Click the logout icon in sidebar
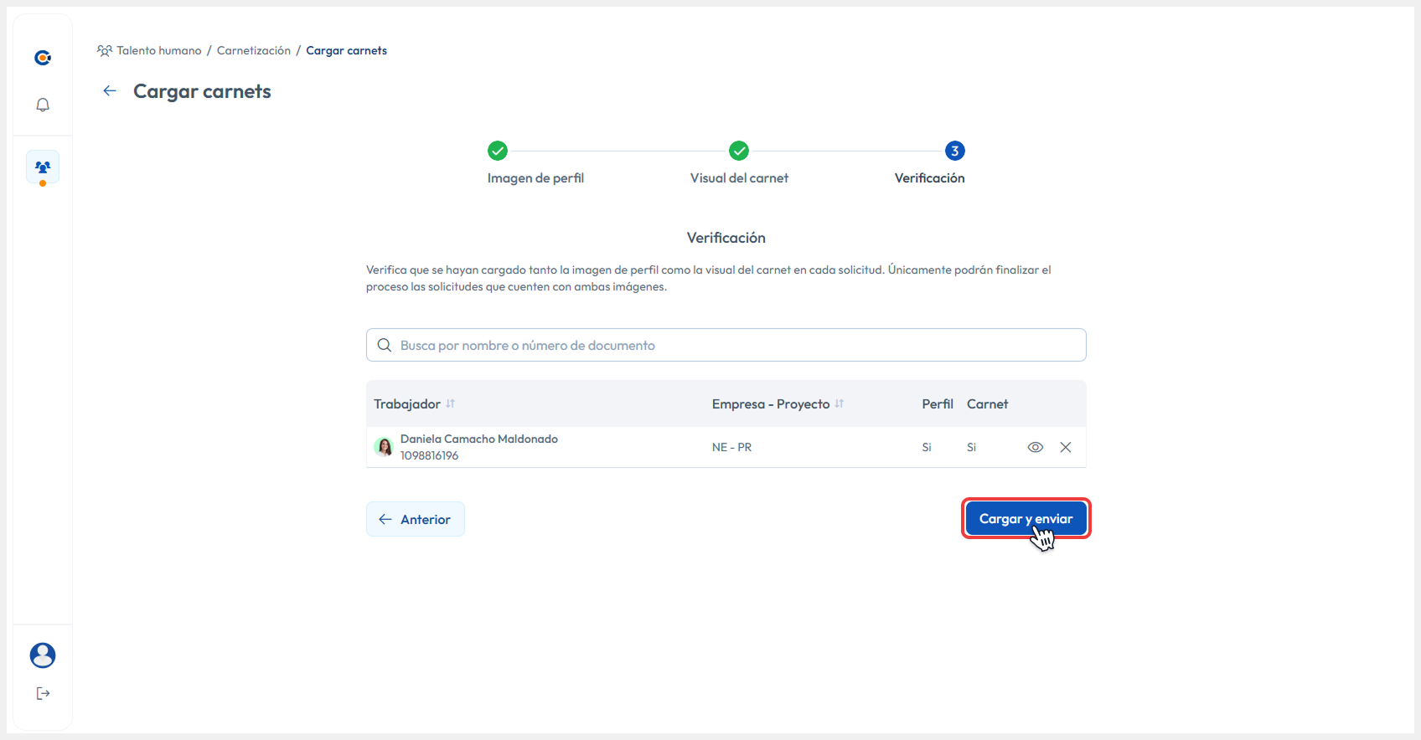1421x740 pixels. 43,693
